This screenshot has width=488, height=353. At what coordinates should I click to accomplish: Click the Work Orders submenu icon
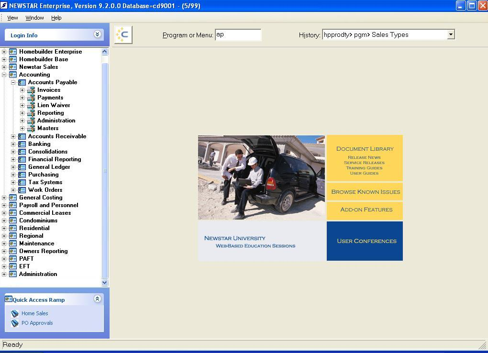pyautogui.click(x=22, y=190)
